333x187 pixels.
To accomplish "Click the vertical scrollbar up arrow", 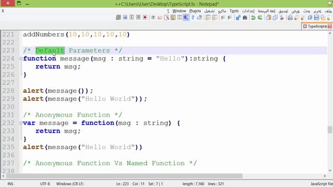I will point(330,33).
